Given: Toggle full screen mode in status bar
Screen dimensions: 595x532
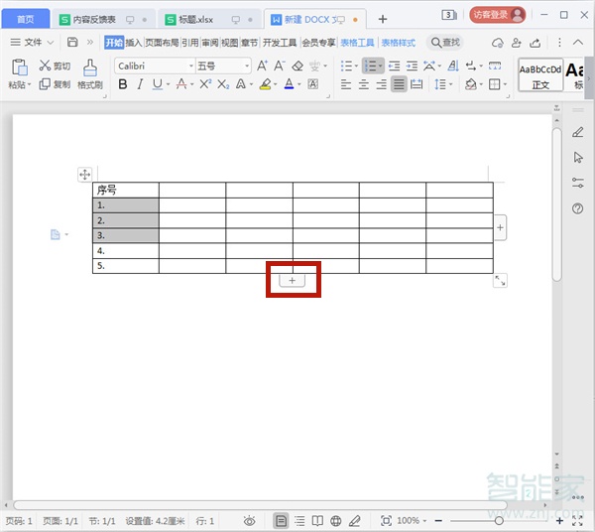Looking at the screenshot, I should pyautogui.click(x=577, y=521).
